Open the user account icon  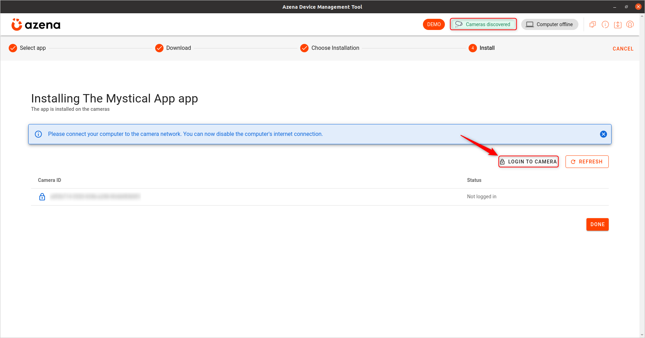click(x=630, y=24)
